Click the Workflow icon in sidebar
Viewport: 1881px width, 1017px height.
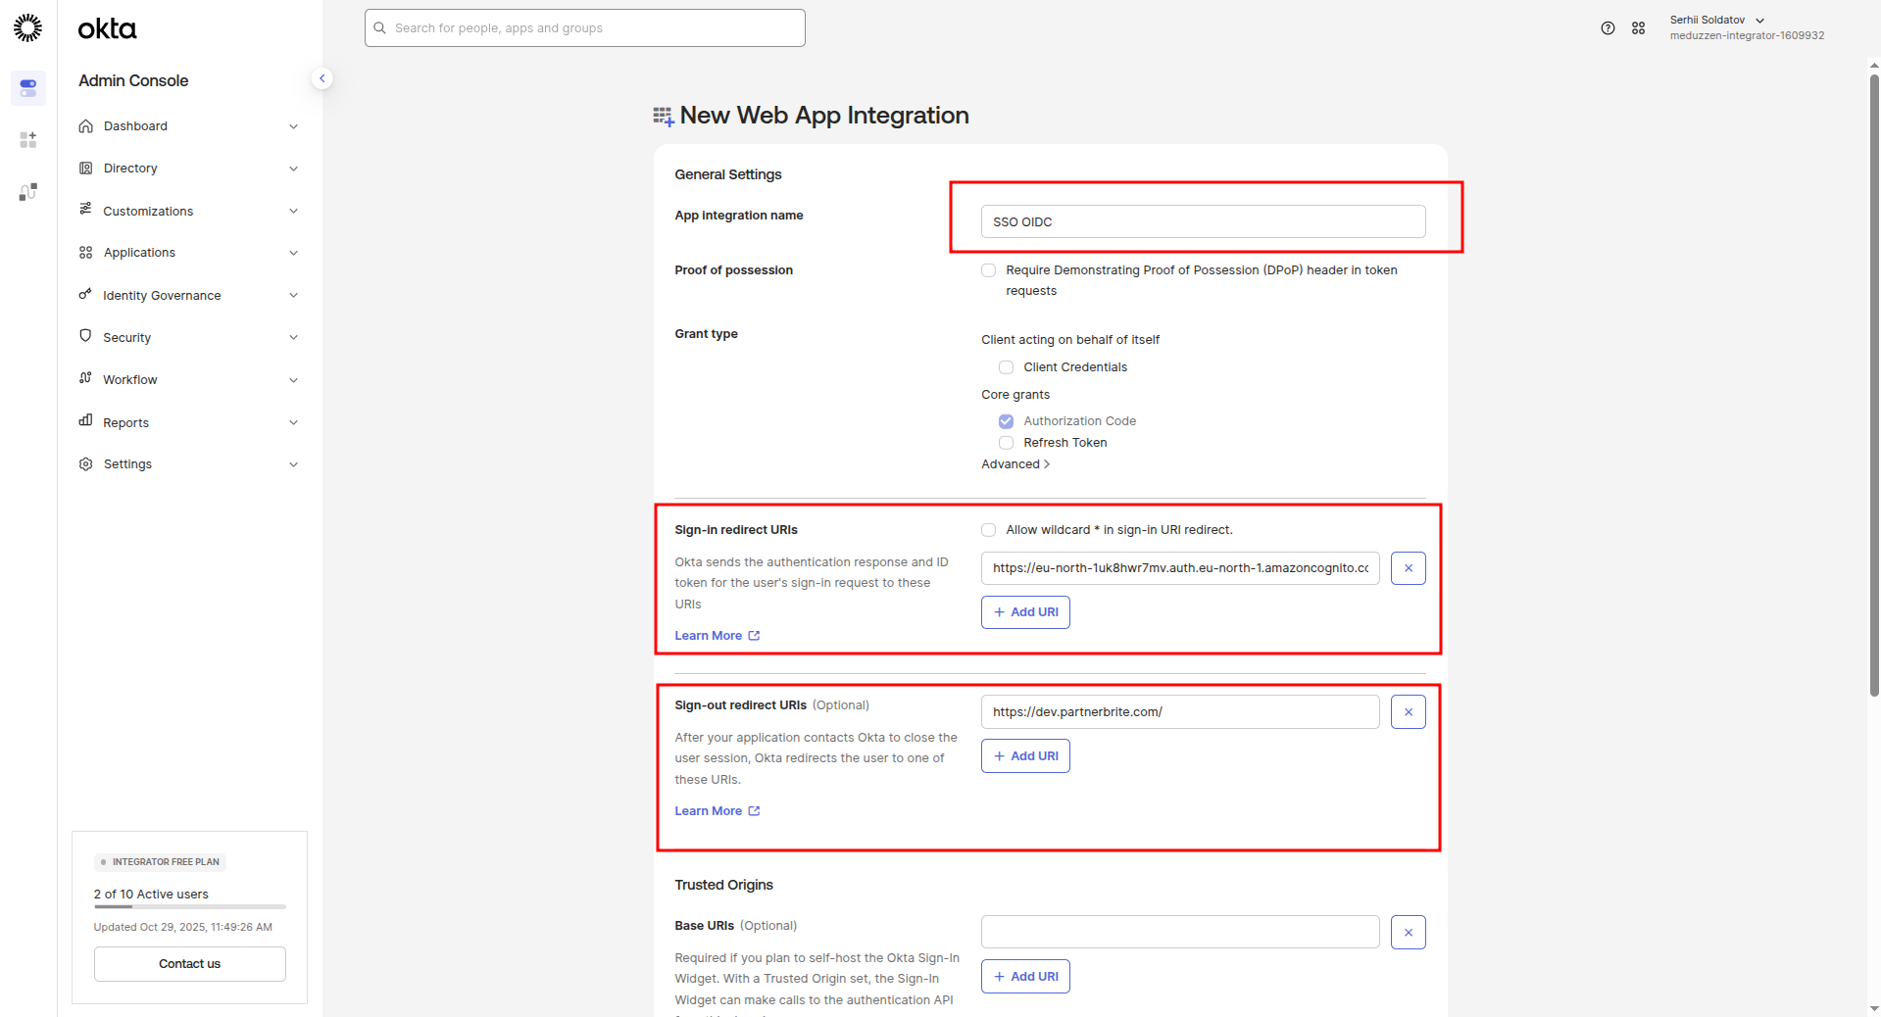pos(86,378)
